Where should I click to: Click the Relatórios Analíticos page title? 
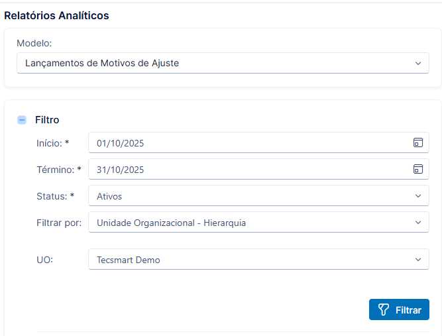pos(56,15)
